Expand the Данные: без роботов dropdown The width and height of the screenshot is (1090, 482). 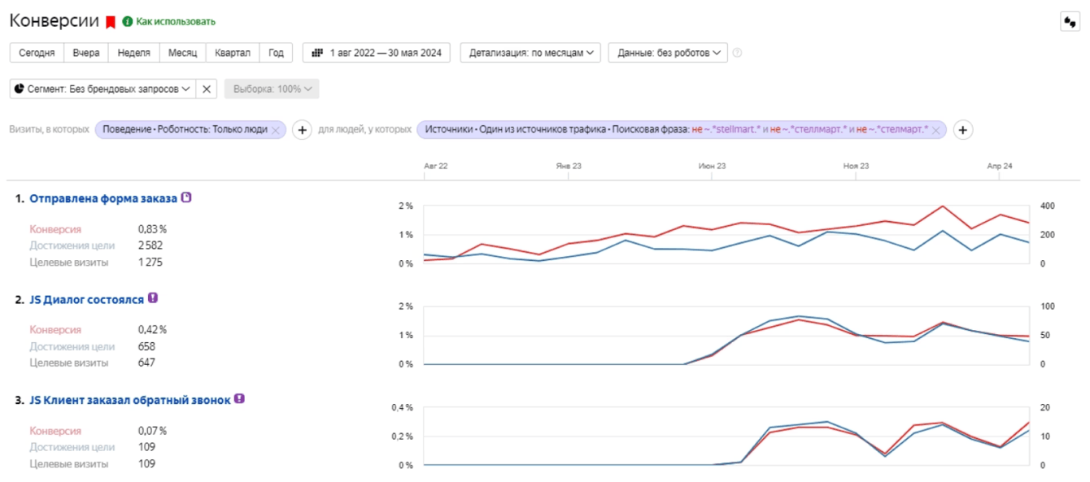point(667,53)
